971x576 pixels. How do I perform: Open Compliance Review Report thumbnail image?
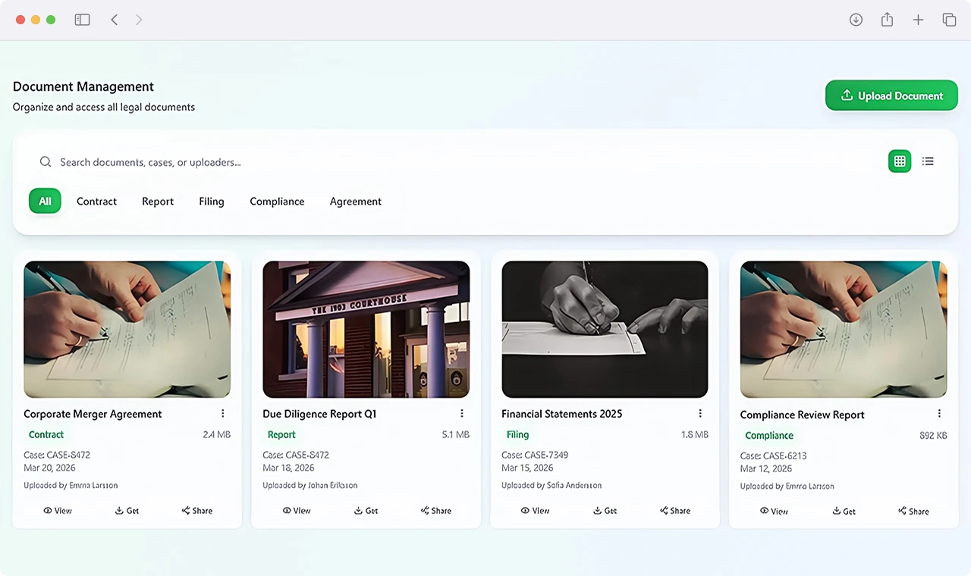pyautogui.click(x=844, y=330)
